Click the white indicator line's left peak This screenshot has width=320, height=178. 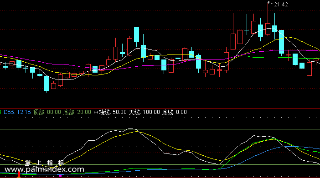tap(130, 129)
